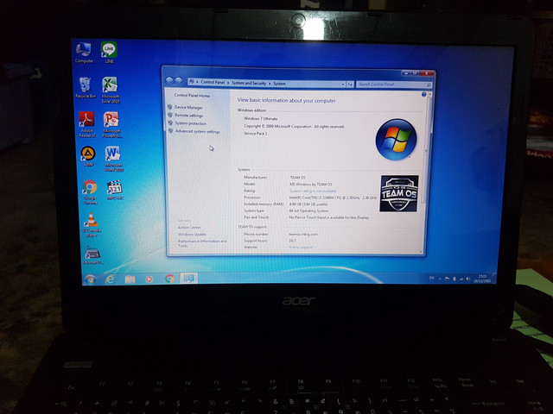
Task: Click the network tray icon
Action: [x=461, y=279]
